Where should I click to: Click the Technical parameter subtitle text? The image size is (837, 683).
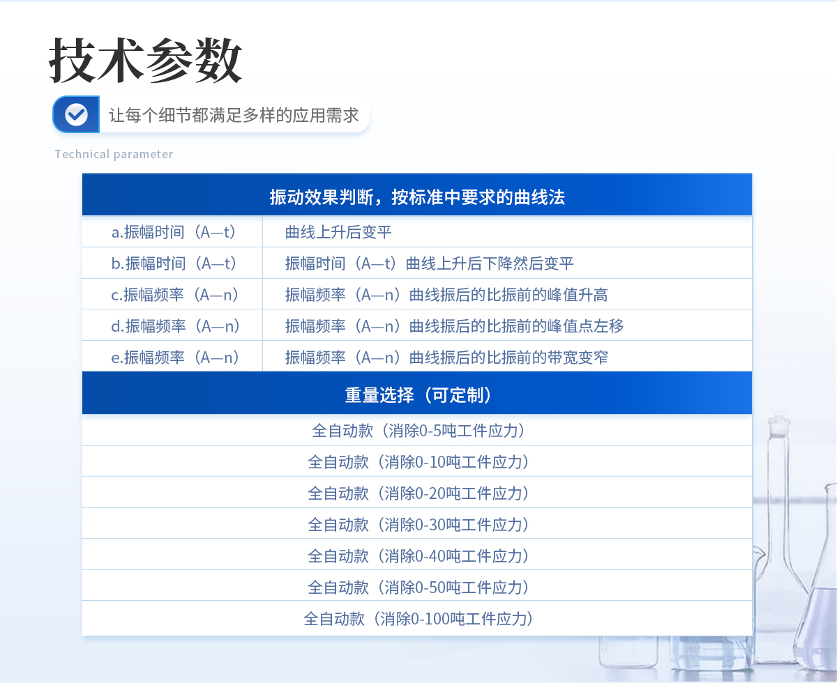(x=114, y=155)
